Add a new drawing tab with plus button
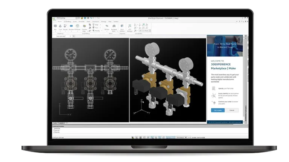Screen dimensions: 289x162 point(73,36)
